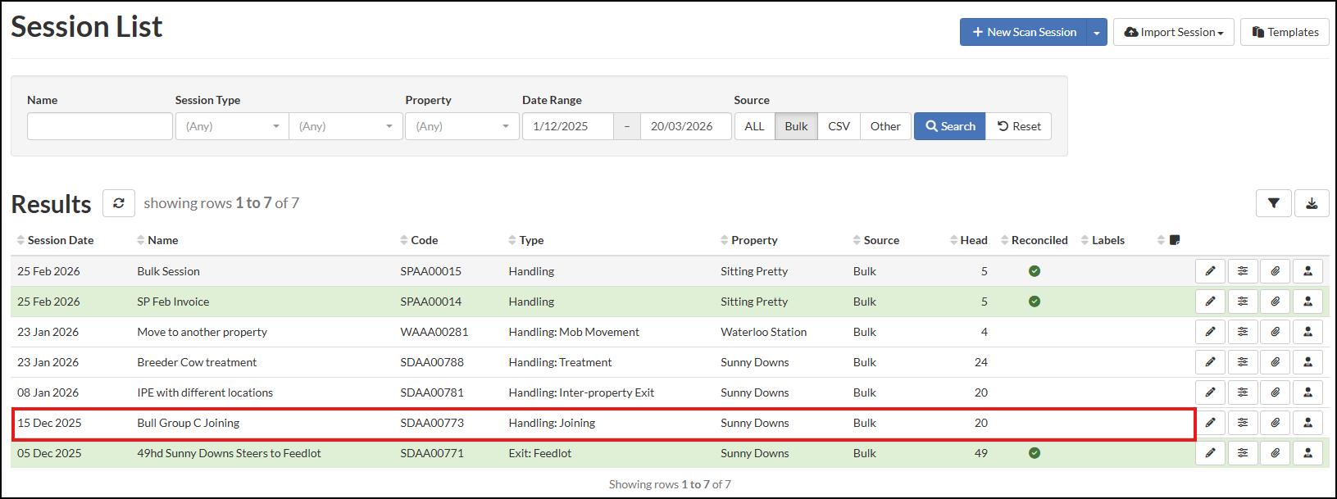This screenshot has width=1337, height=499.
Task: Open the results filter funnel icon
Action: click(x=1273, y=203)
